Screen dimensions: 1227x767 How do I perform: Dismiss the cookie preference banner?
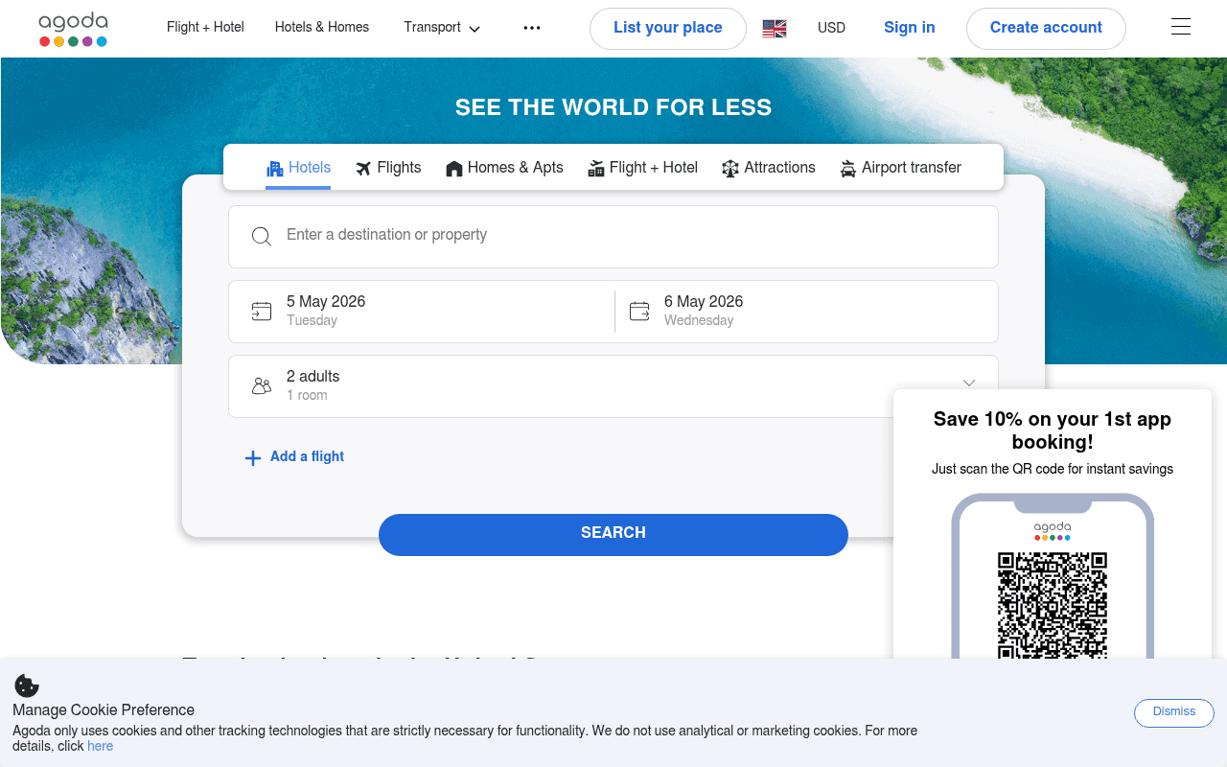click(1173, 712)
